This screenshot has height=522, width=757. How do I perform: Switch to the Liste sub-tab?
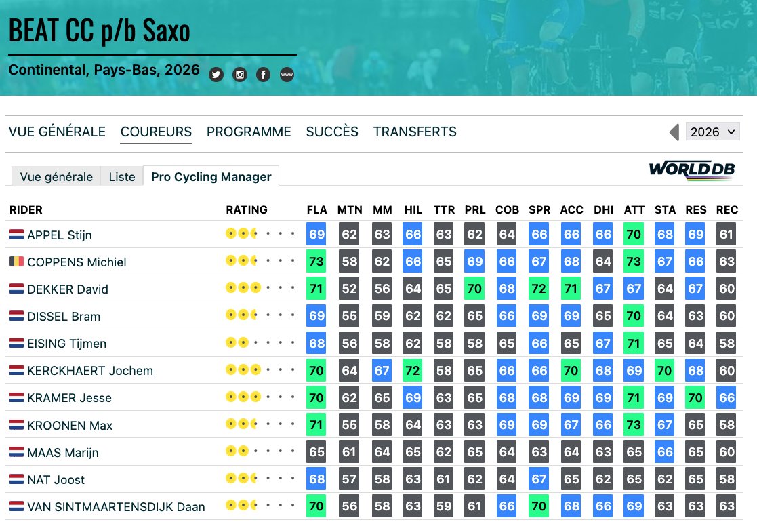tap(122, 176)
